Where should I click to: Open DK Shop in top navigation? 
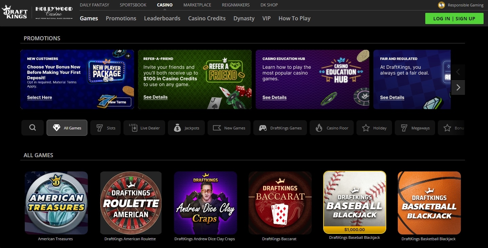(x=269, y=5)
